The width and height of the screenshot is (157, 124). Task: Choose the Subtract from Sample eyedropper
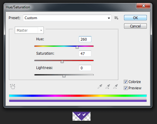[115, 86]
